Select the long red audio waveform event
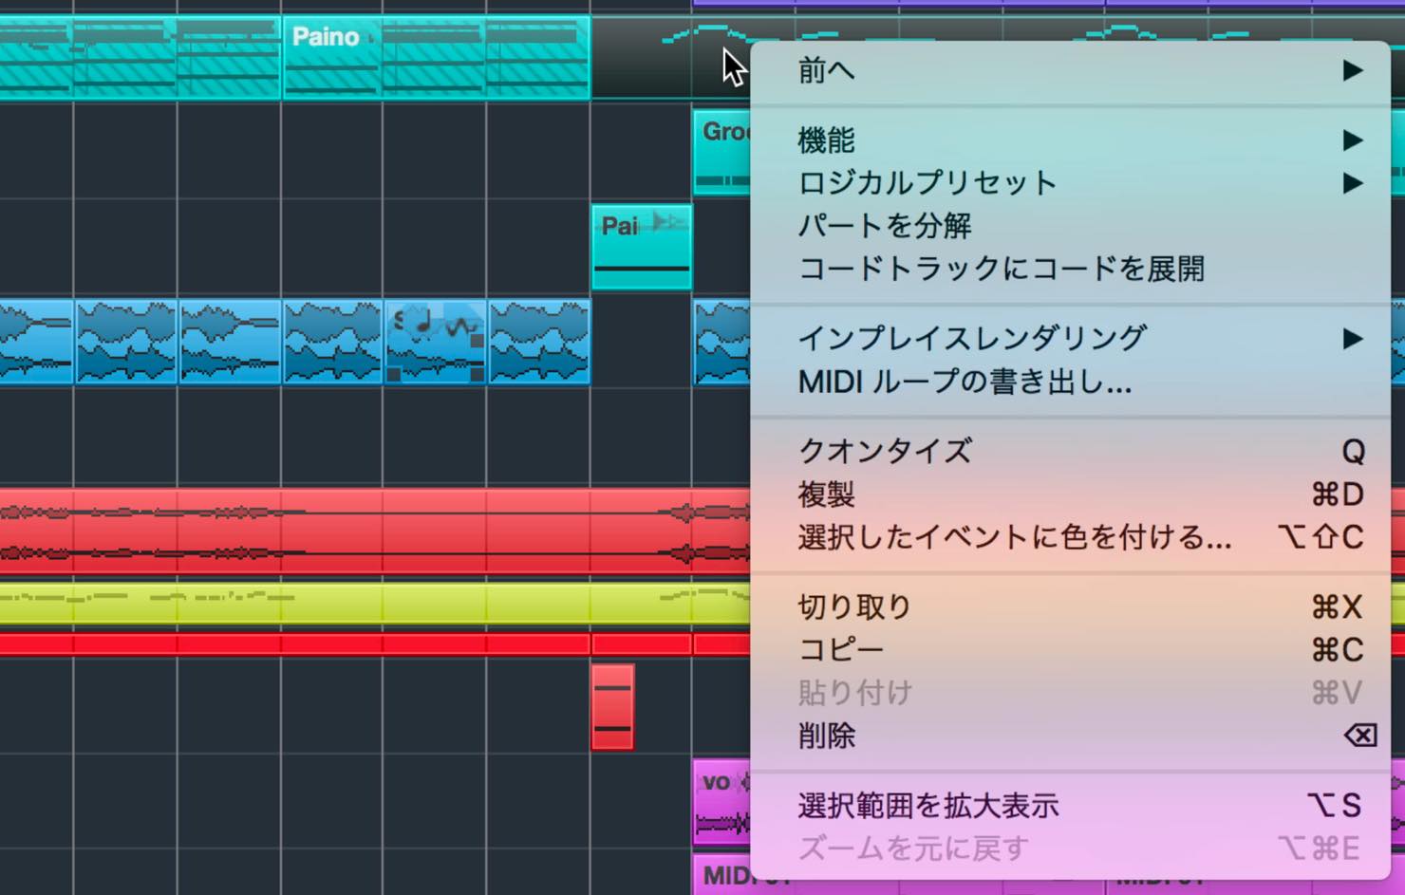1405x895 pixels. [375, 531]
